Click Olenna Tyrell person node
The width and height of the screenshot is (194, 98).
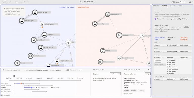tap(48, 65)
